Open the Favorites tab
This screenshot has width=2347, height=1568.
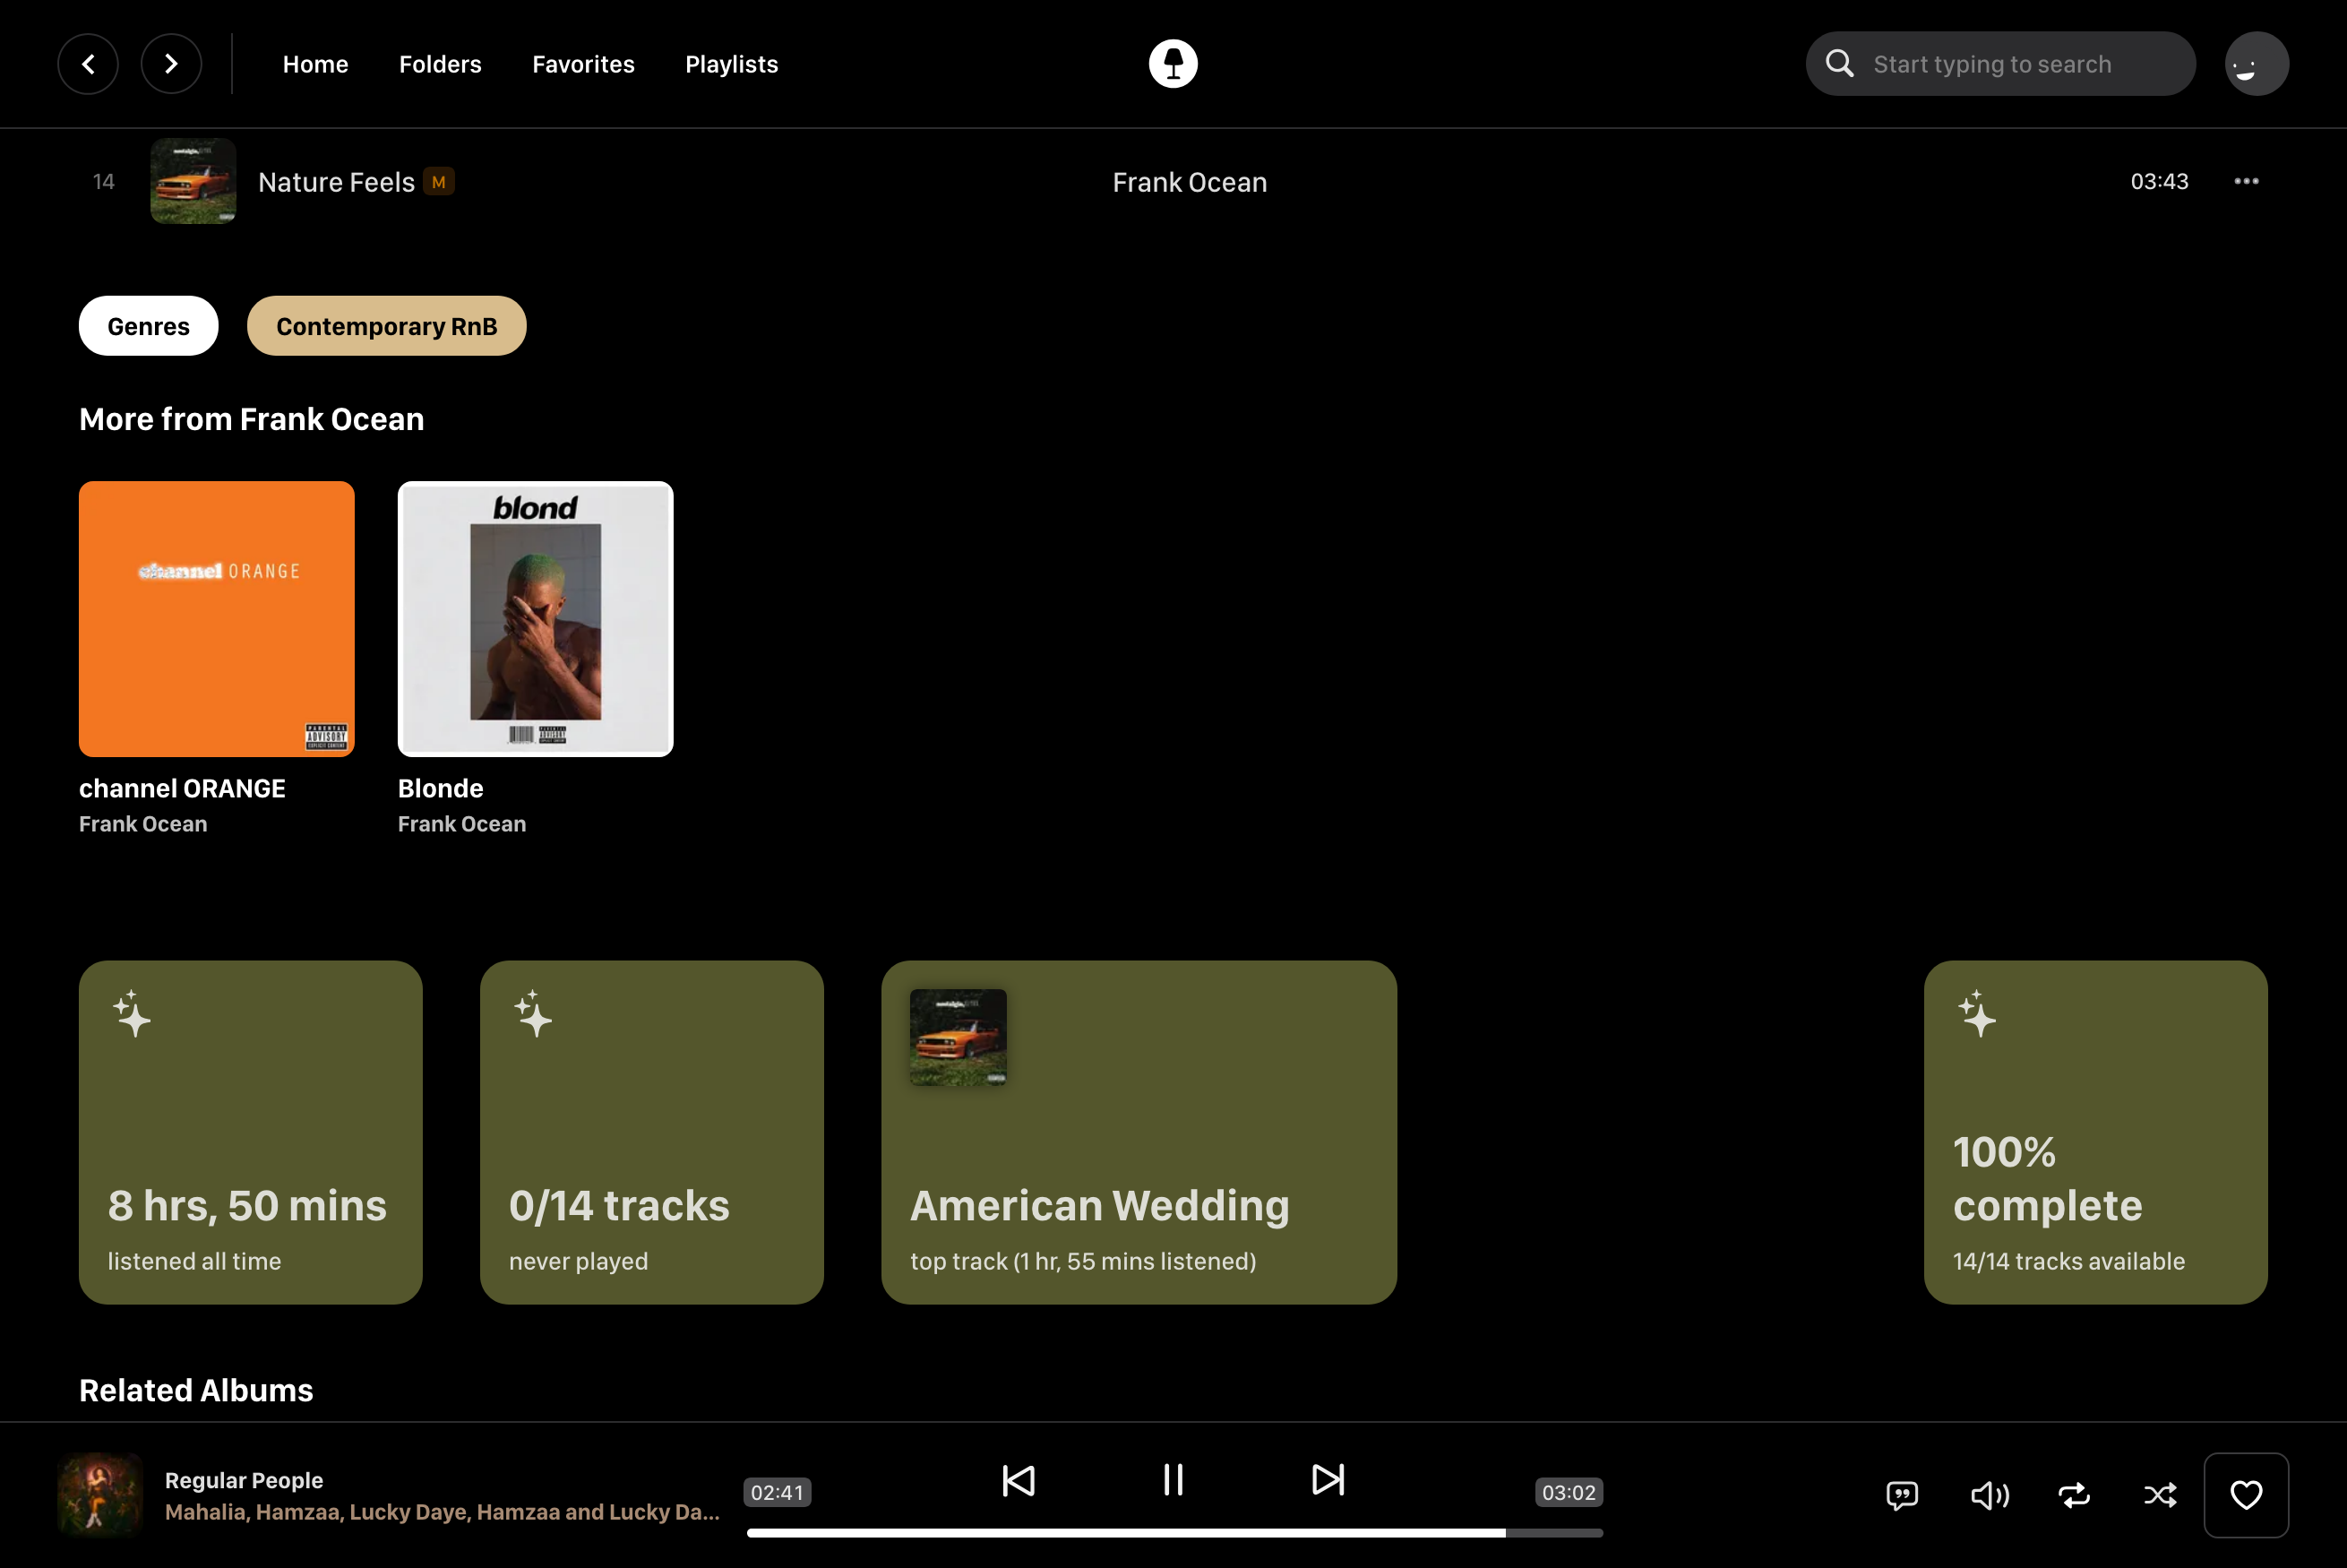point(584,64)
